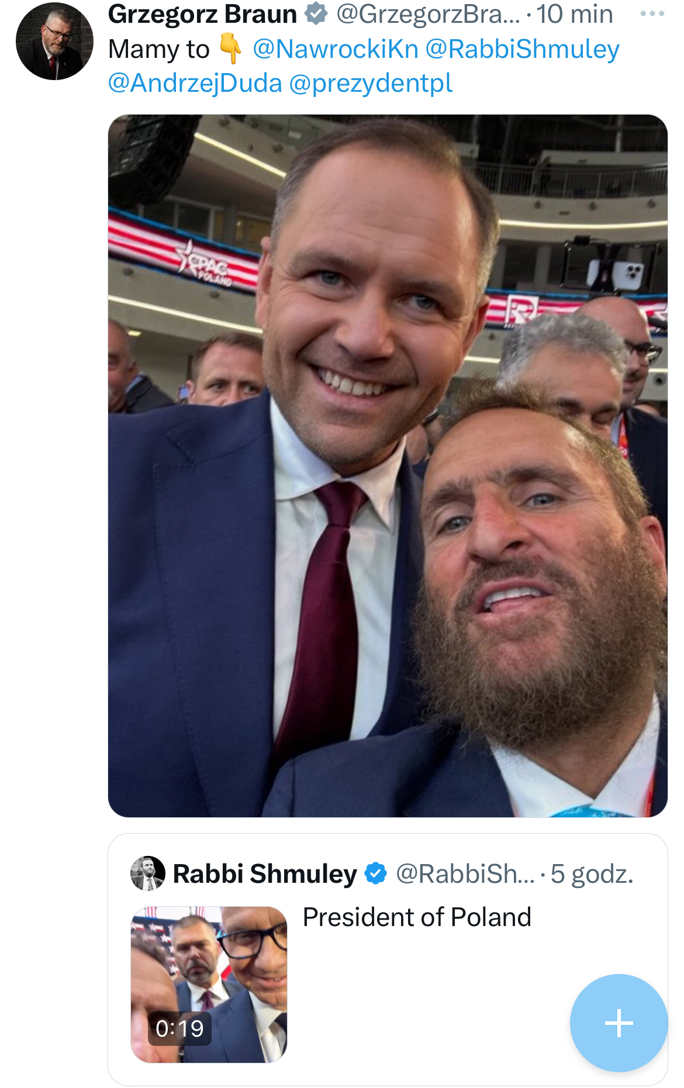Click the @RabbiSh... handle in the quoted tweet
The height and width of the screenshot is (1088, 684).
465,873
